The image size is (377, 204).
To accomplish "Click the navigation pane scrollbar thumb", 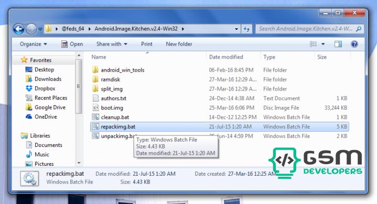I will point(79,86).
